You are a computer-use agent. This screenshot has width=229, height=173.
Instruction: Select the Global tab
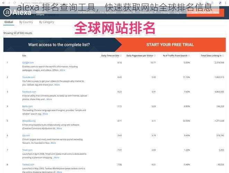coord(9,22)
